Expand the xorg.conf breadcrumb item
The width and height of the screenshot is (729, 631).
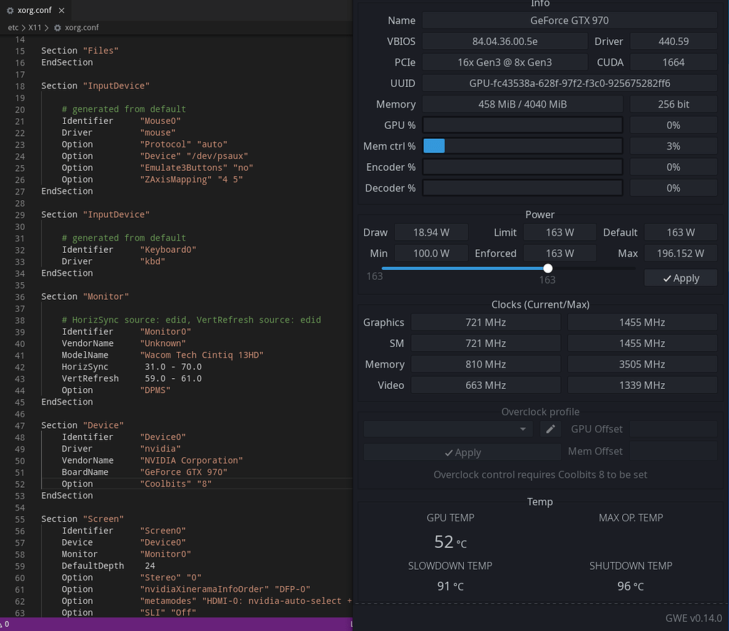point(81,28)
